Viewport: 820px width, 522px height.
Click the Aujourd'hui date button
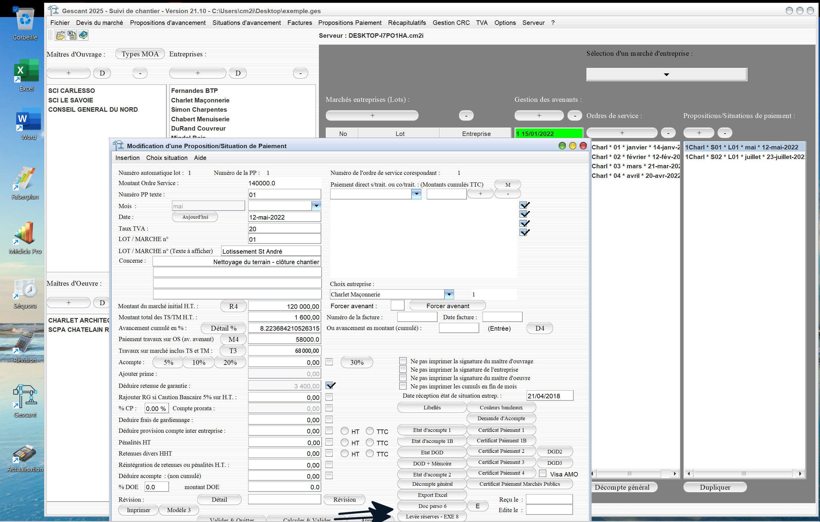(195, 217)
